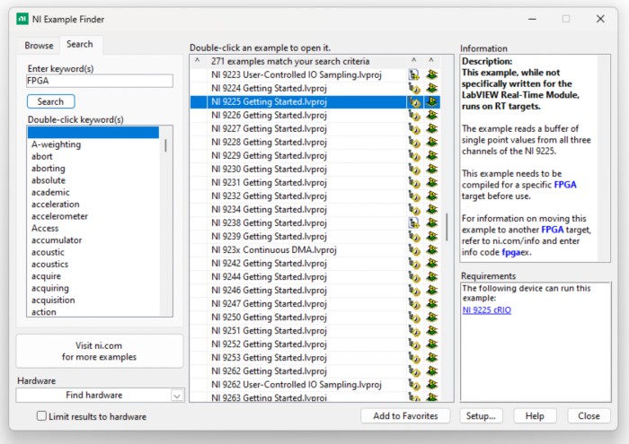Follow the NI 9225 cRIO link
This screenshot has height=444, width=629.
[x=487, y=309]
